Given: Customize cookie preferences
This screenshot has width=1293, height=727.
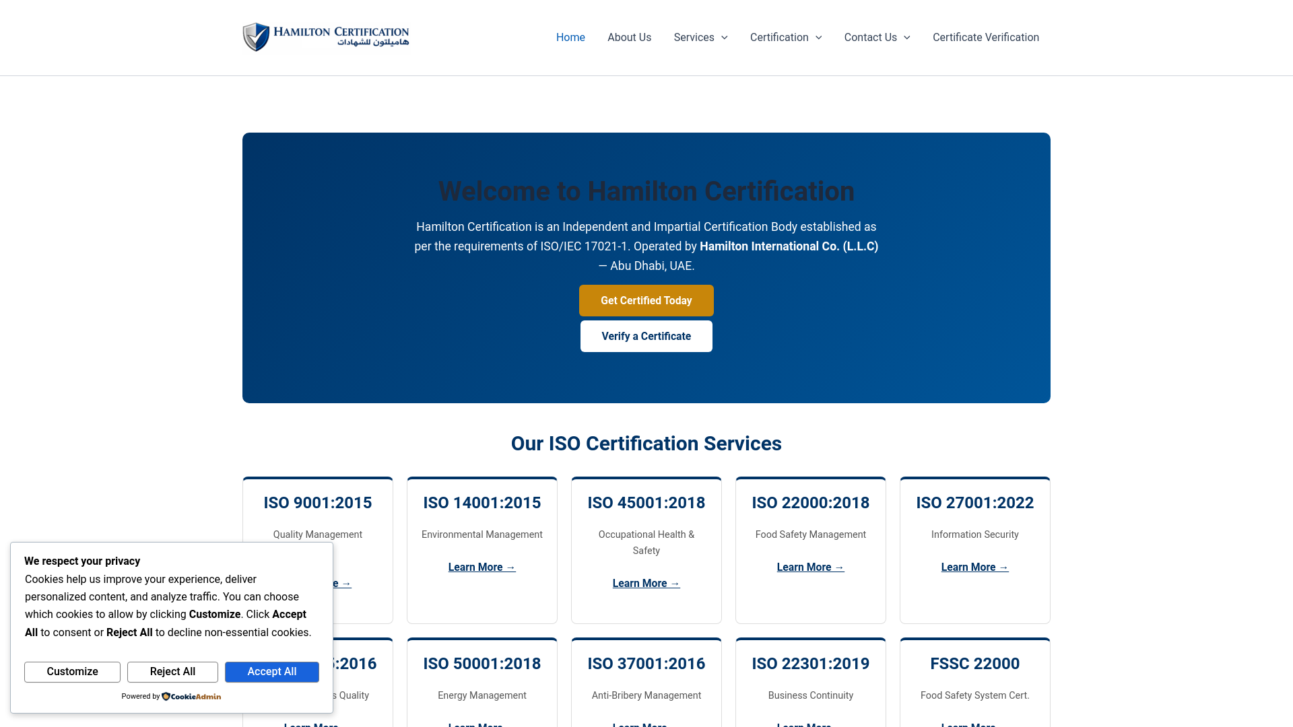Looking at the screenshot, I should pyautogui.click(x=72, y=672).
